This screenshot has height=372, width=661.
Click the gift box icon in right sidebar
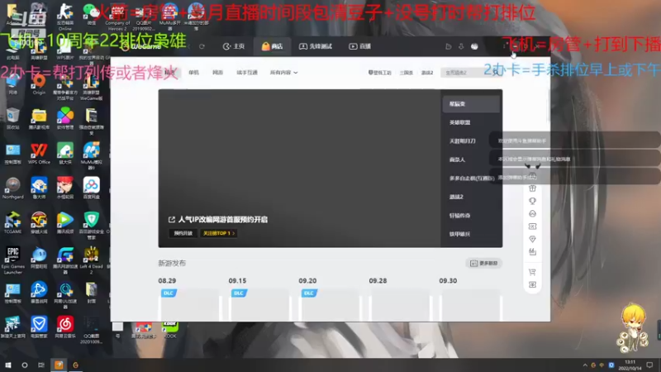(532, 188)
